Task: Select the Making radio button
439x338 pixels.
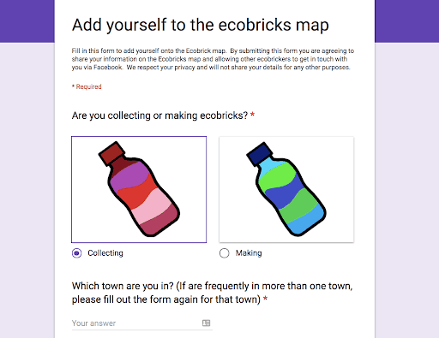Action: (225, 253)
